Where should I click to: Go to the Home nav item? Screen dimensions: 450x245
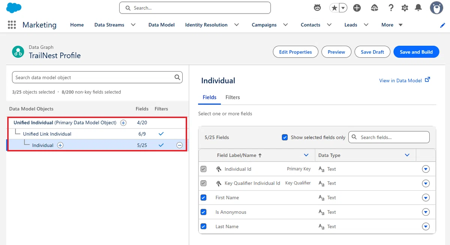(x=77, y=25)
